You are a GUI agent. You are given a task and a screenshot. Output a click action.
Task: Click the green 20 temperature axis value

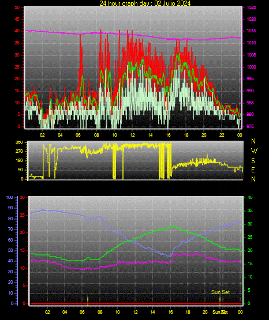coord(250,250)
